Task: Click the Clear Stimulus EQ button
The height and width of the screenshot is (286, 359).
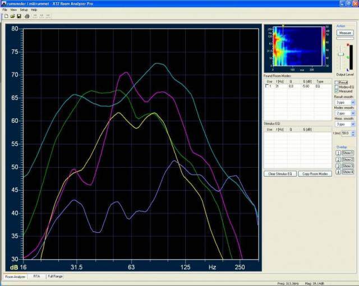Action: click(280, 174)
